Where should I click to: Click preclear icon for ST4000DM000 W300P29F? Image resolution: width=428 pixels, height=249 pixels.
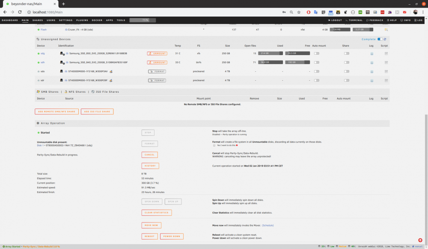pyautogui.click(x=111, y=80)
